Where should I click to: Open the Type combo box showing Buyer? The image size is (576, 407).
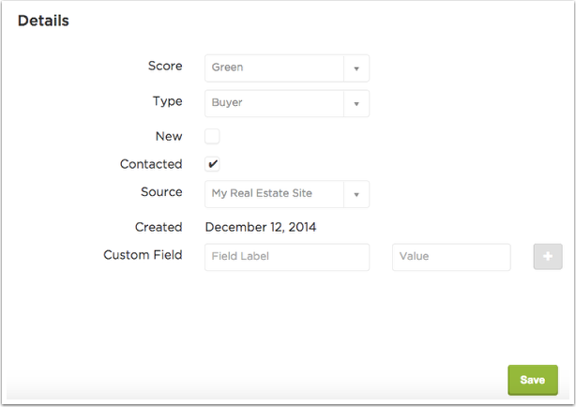[287, 103]
